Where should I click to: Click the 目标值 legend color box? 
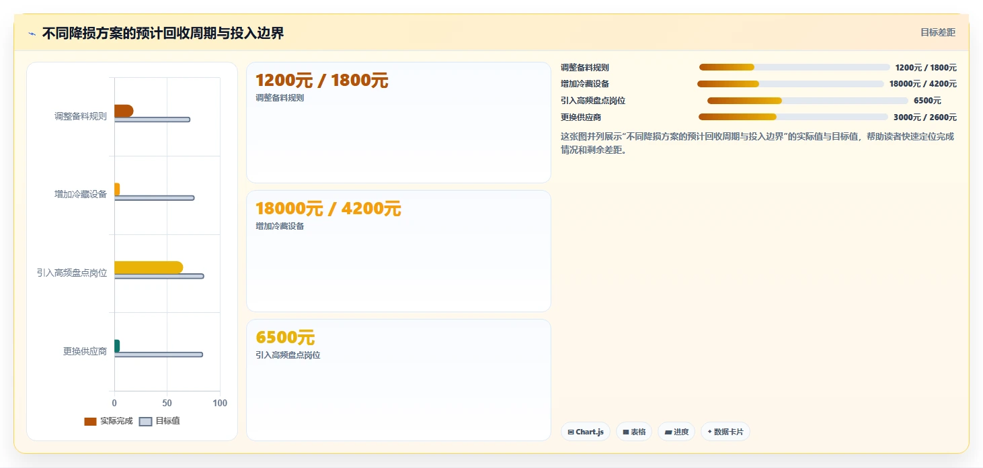click(145, 421)
